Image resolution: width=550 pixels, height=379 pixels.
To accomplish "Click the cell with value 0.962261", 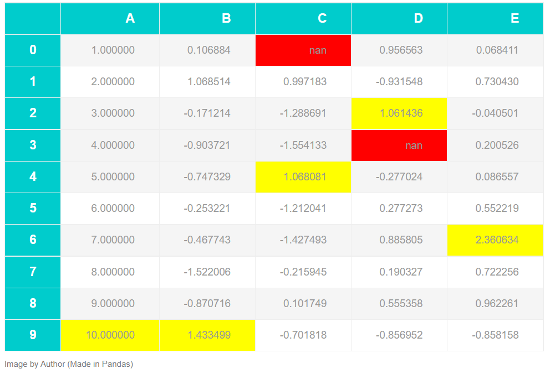I will (x=515, y=303).
